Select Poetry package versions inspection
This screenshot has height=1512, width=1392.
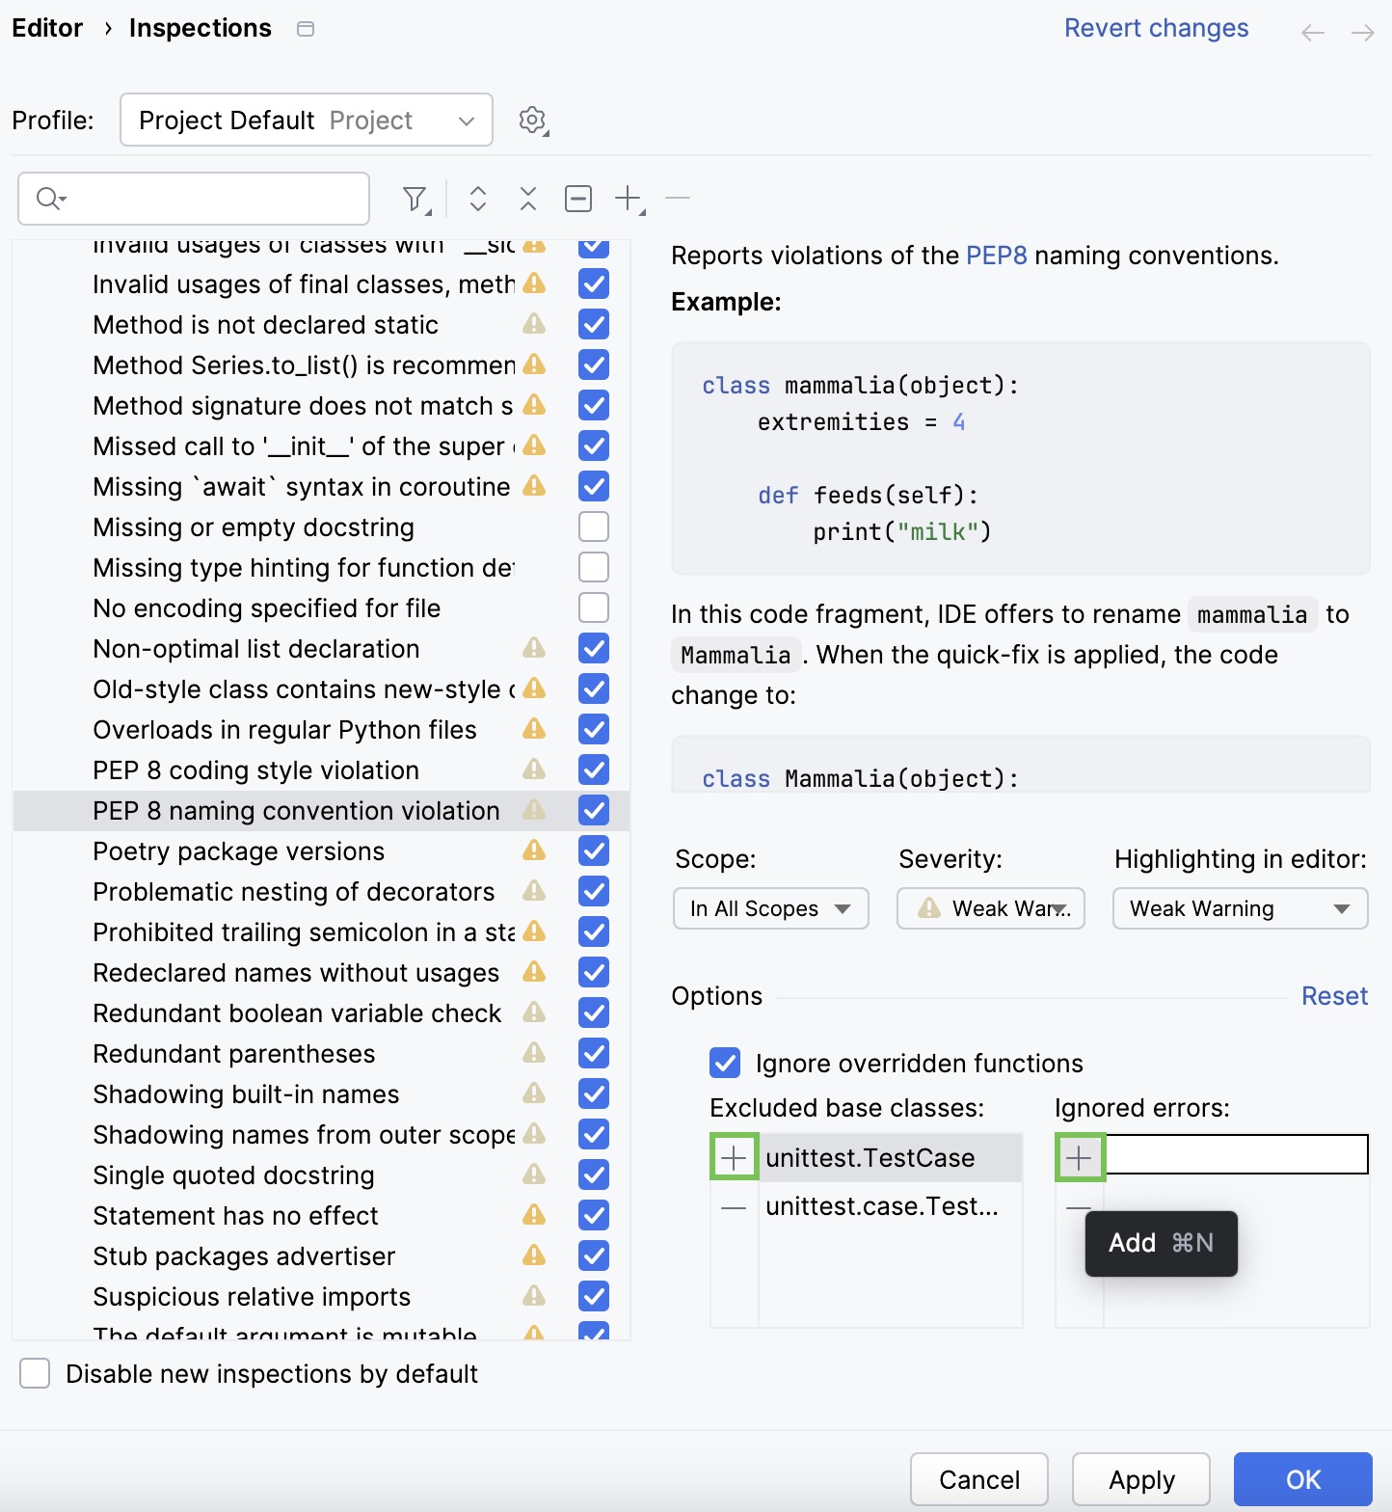(x=238, y=851)
